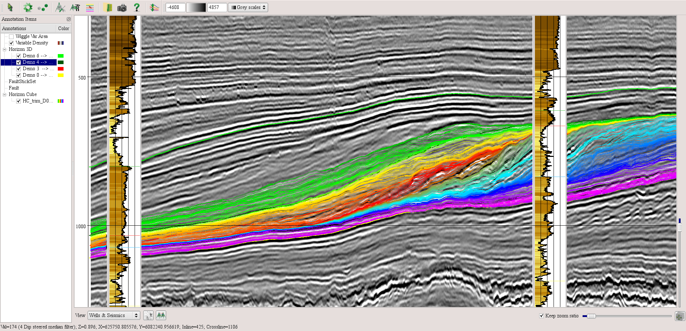Click the 1000 depth axis label
The width and height of the screenshot is (686, 331).
click(81, 226)
